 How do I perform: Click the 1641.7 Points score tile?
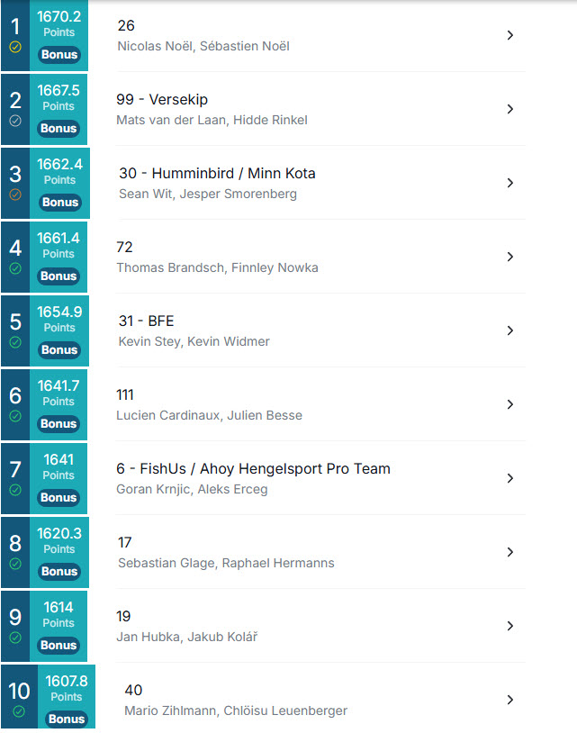click(x=59, y=405)
